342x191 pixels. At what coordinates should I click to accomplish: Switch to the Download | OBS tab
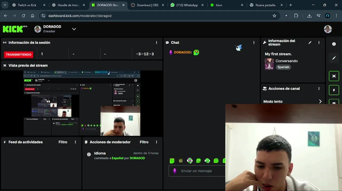[x=148, y=5]
